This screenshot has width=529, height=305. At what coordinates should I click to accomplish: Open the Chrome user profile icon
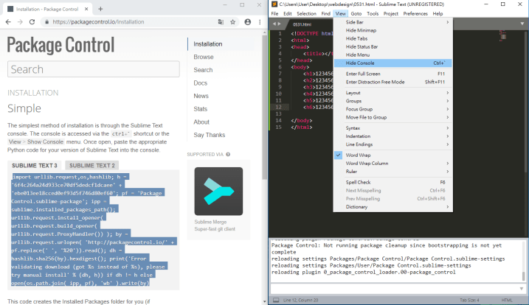pyautogui.click(x=247, y=22)
